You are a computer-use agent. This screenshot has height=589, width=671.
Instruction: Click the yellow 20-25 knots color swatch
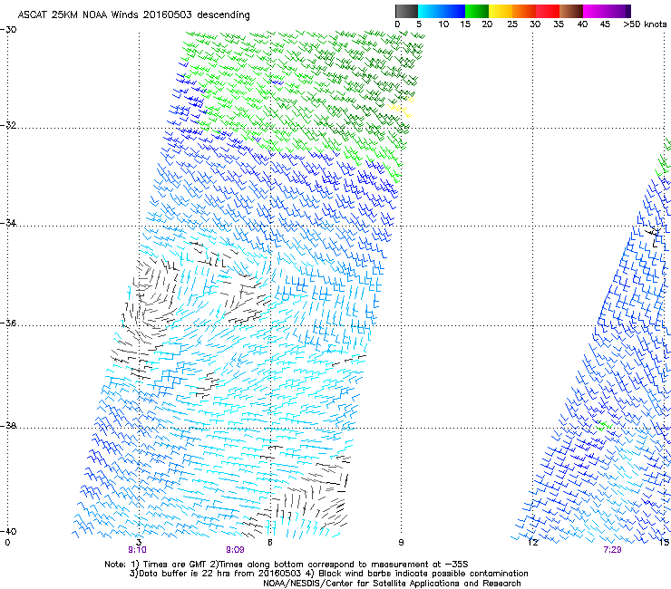click(x=501, y=11)
